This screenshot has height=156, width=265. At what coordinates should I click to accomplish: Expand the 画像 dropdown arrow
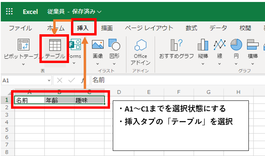(x=97, y=64)
